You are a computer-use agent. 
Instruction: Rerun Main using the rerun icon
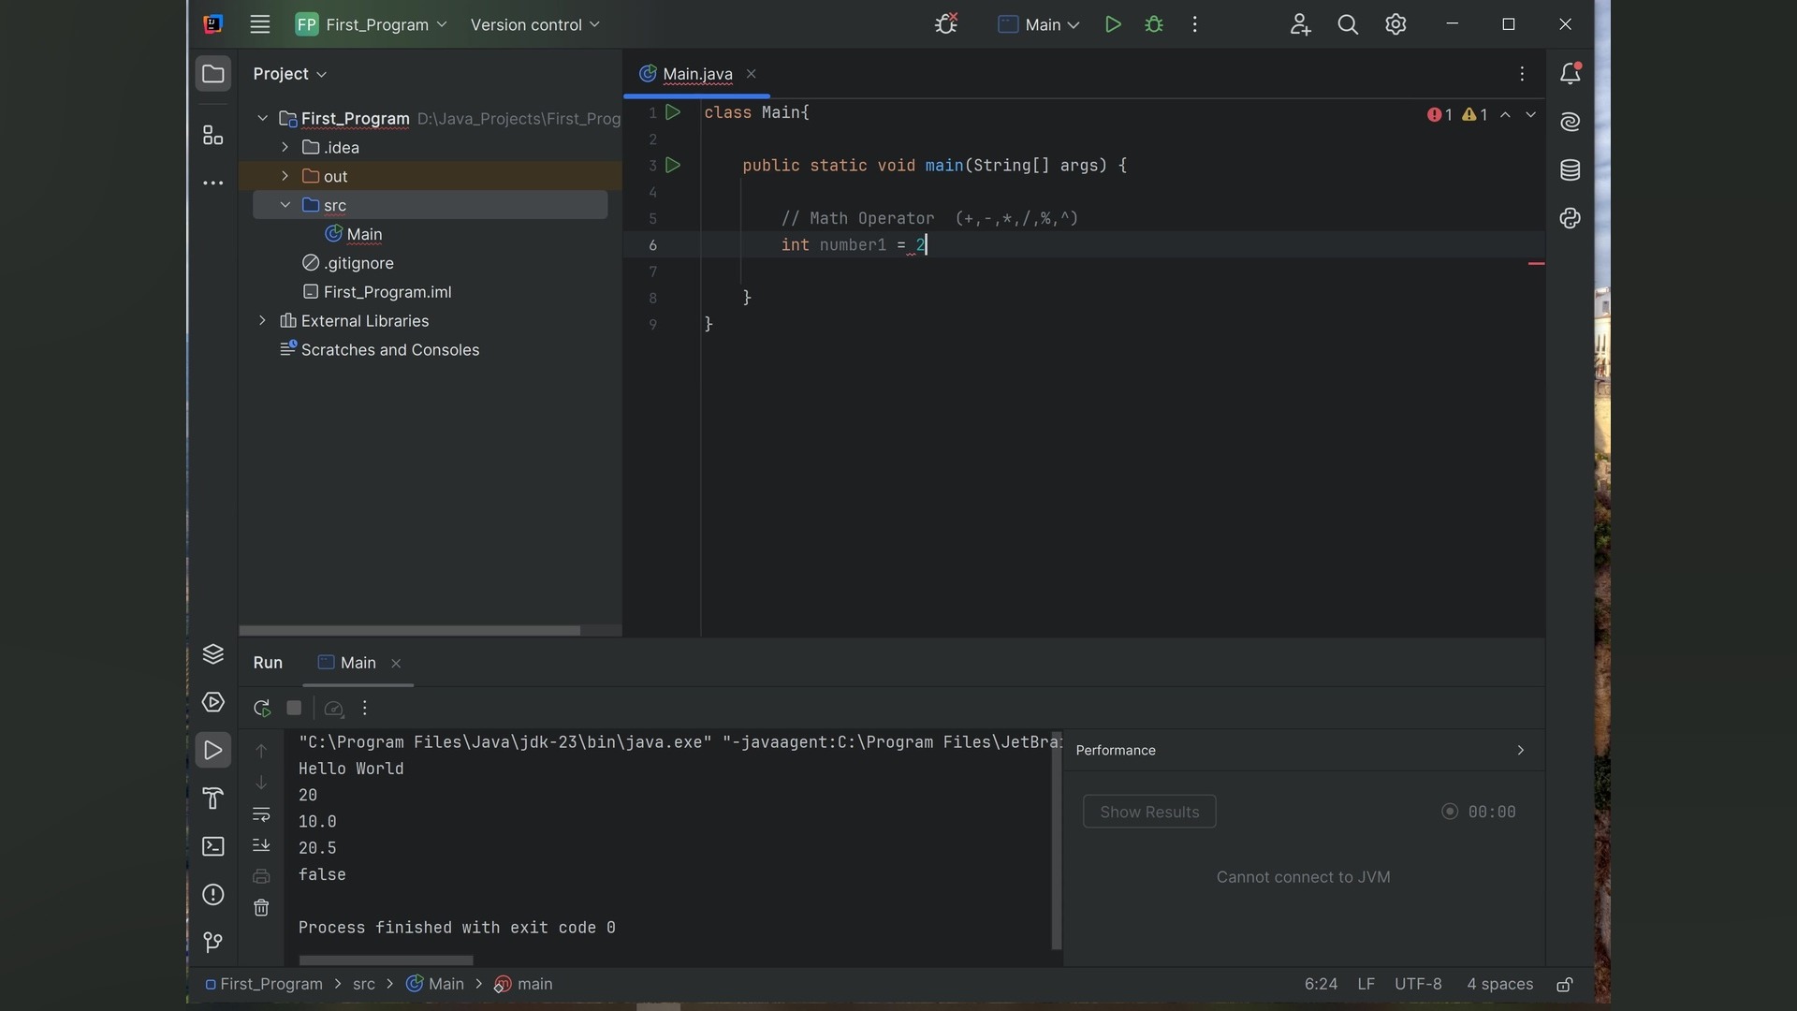pos(262,709)
